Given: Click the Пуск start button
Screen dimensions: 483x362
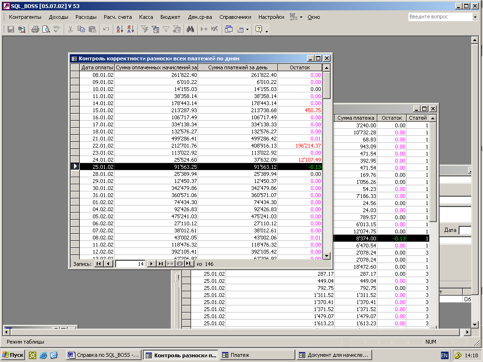Looking at the screenshot, I should click(13, 355).
